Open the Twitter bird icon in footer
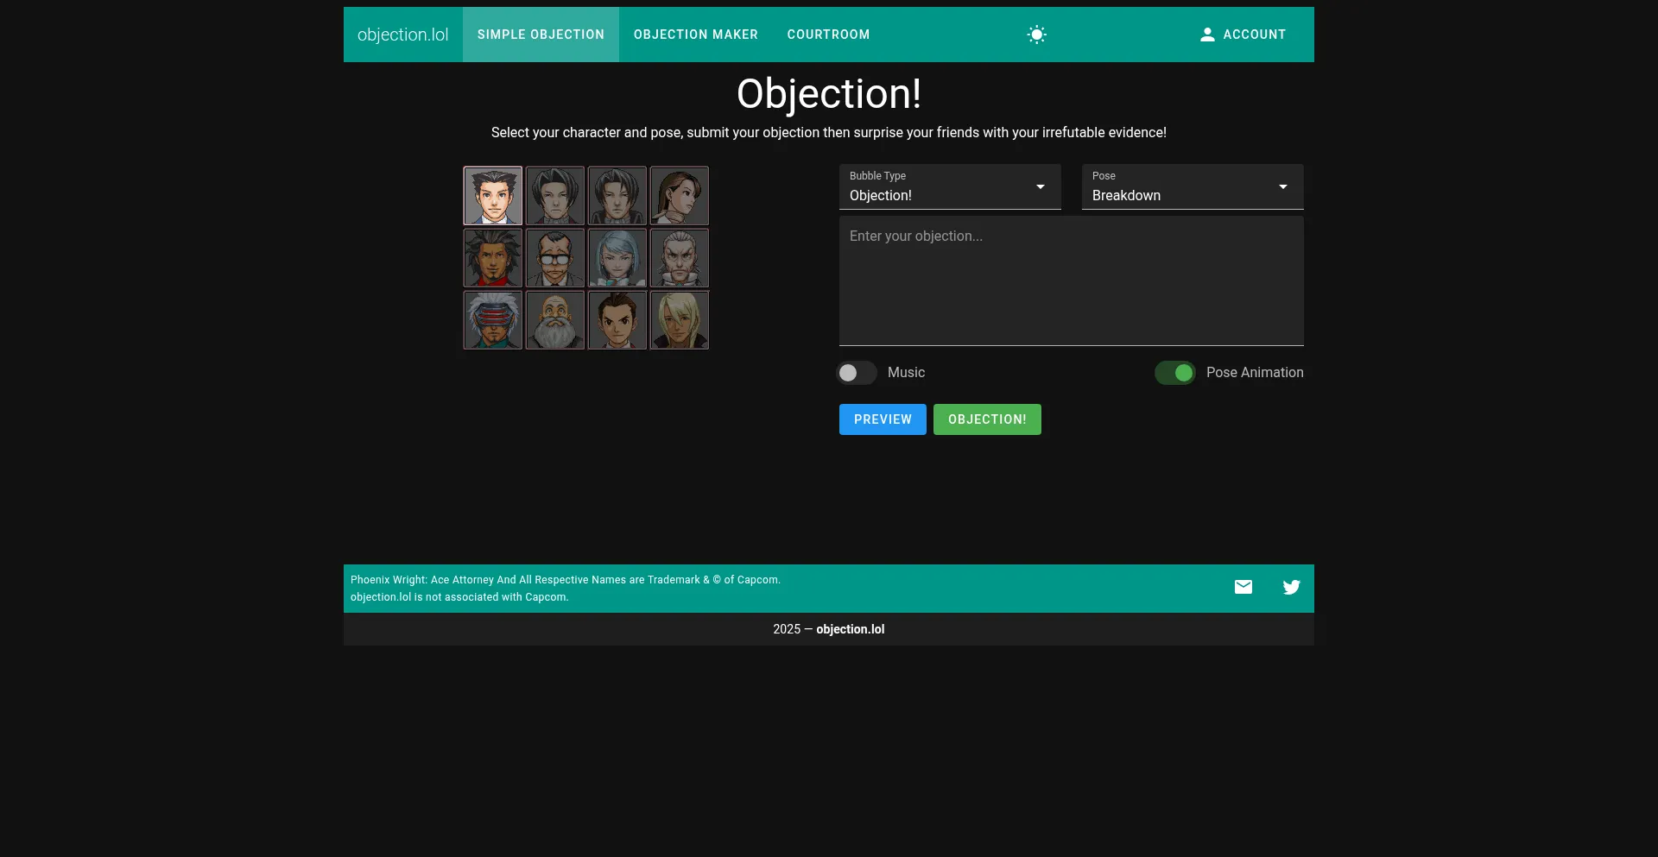The height and width of the screenshot is (857, 1658). (1292, 587)
